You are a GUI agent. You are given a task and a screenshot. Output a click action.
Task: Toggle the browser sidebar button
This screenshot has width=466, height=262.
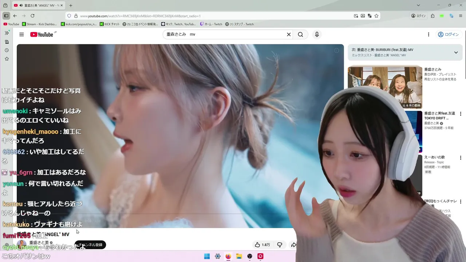click(6, 16)
